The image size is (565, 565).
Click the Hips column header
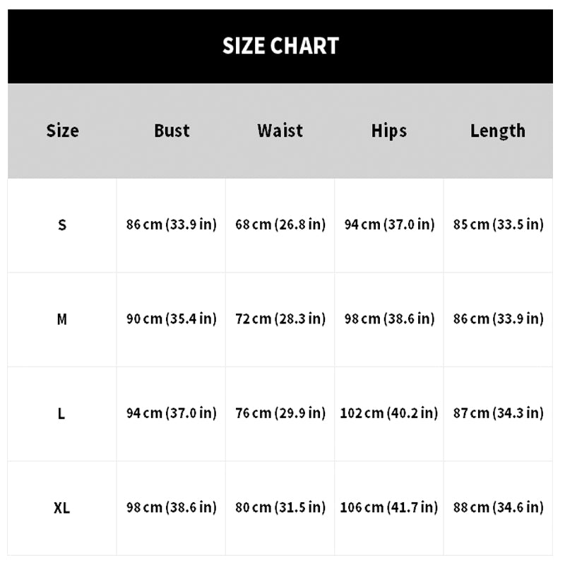tap(389, 131)
